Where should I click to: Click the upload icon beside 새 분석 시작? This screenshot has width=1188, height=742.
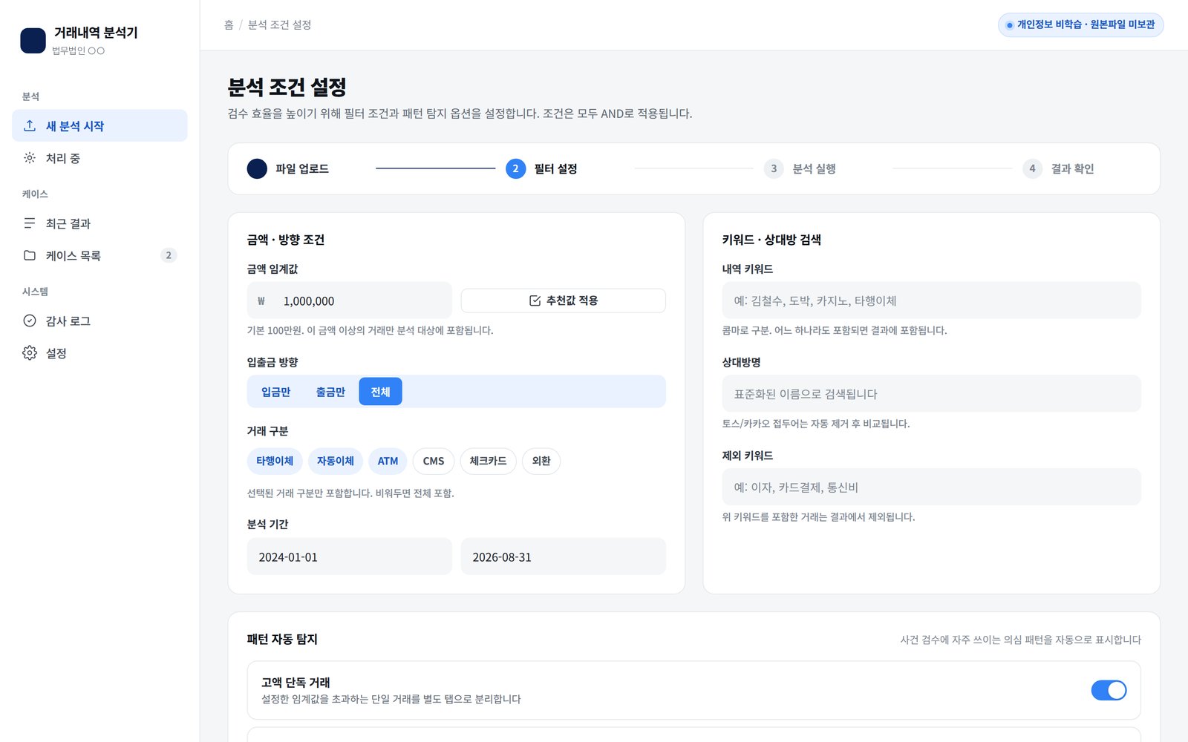(x=30, y=125)
